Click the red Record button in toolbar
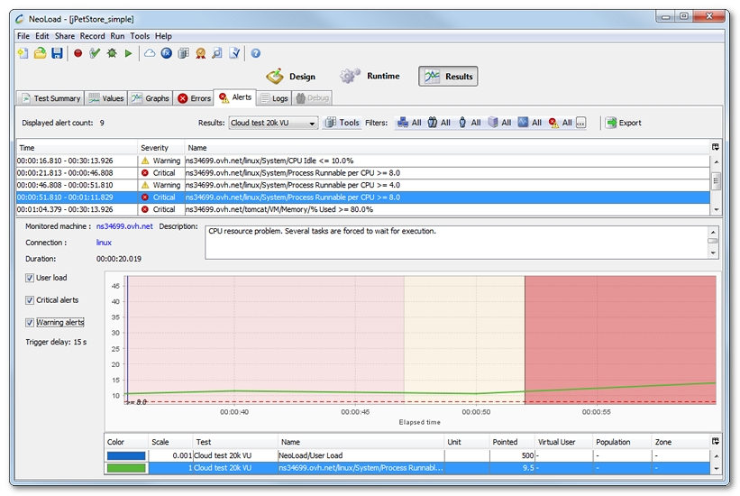This screenshot has height=496, width=740. pos(78,54)
